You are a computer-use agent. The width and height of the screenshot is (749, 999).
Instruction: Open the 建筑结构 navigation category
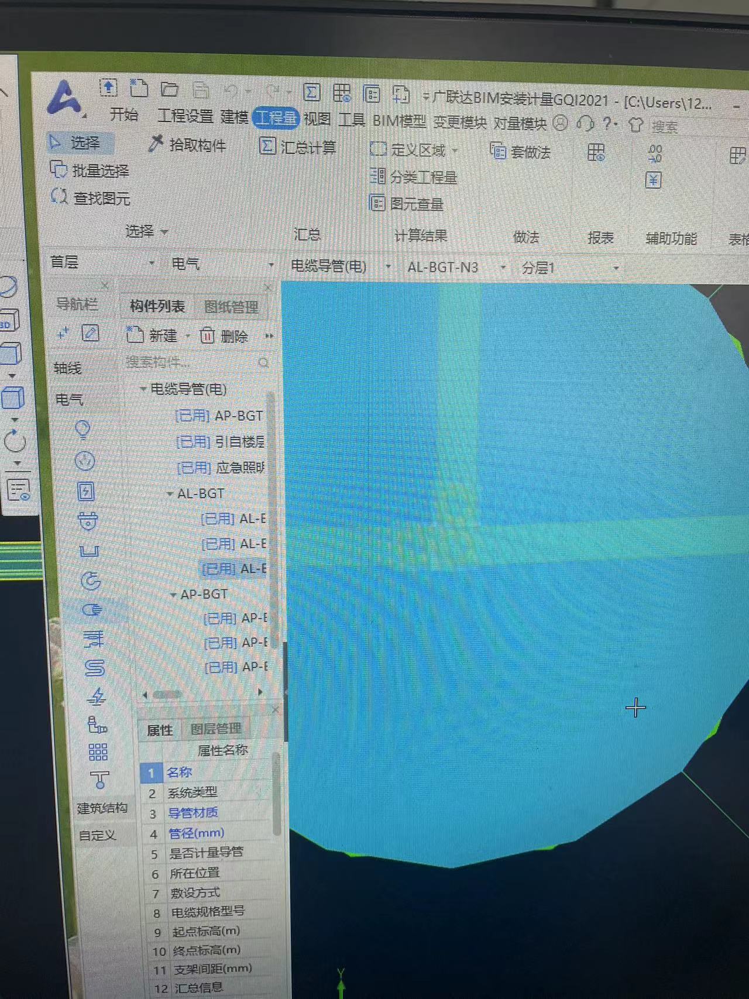102,808
